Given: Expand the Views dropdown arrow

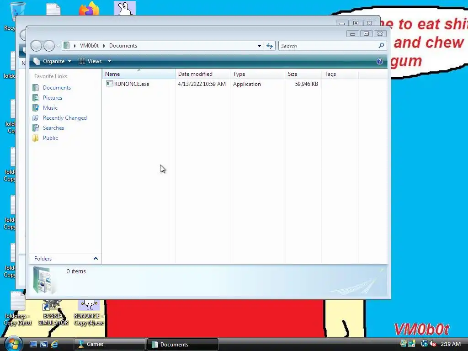Looking at the screenshot, I should tap(109, 61).
